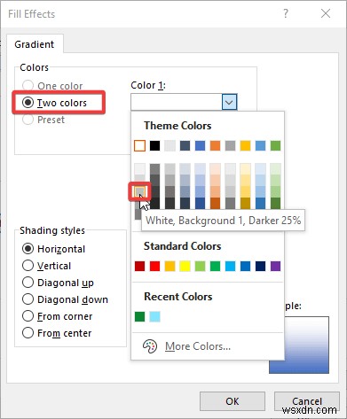
Task: Pick light blue standard color swatch
Action: pos(230,266)
